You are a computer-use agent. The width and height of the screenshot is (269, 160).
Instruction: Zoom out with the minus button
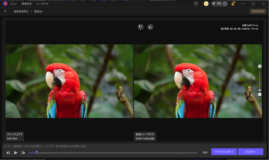(260, 94)
